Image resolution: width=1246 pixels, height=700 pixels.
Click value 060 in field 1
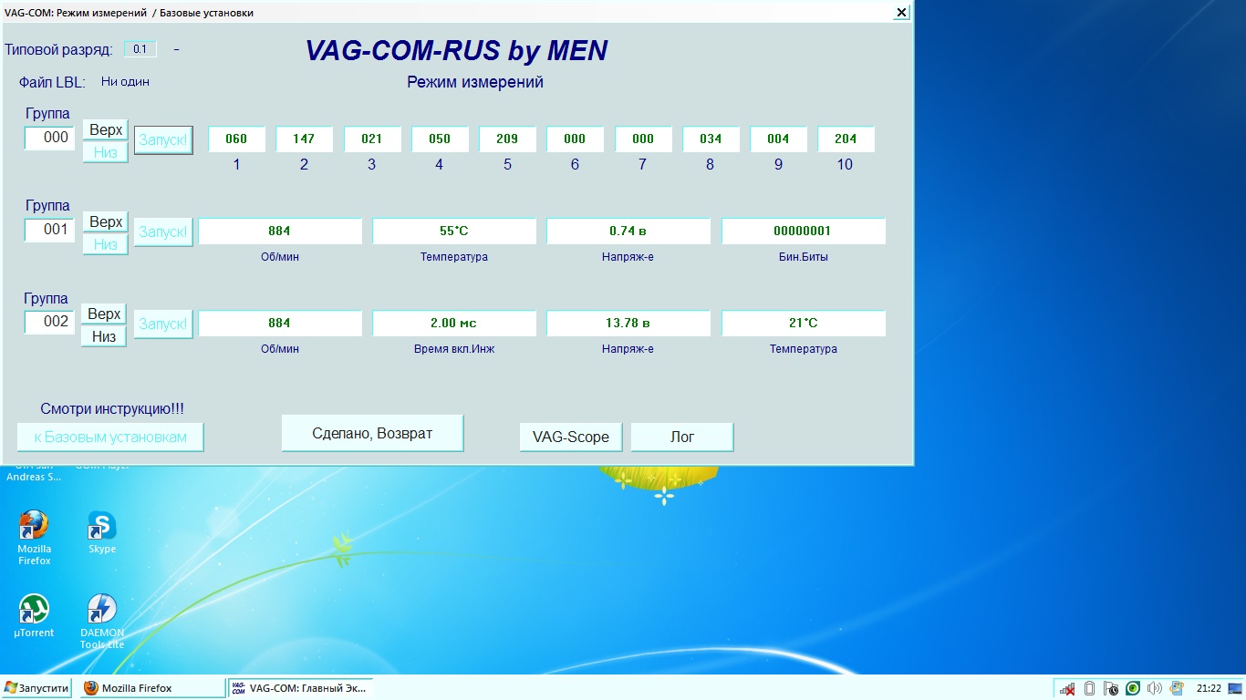[236, 139]
